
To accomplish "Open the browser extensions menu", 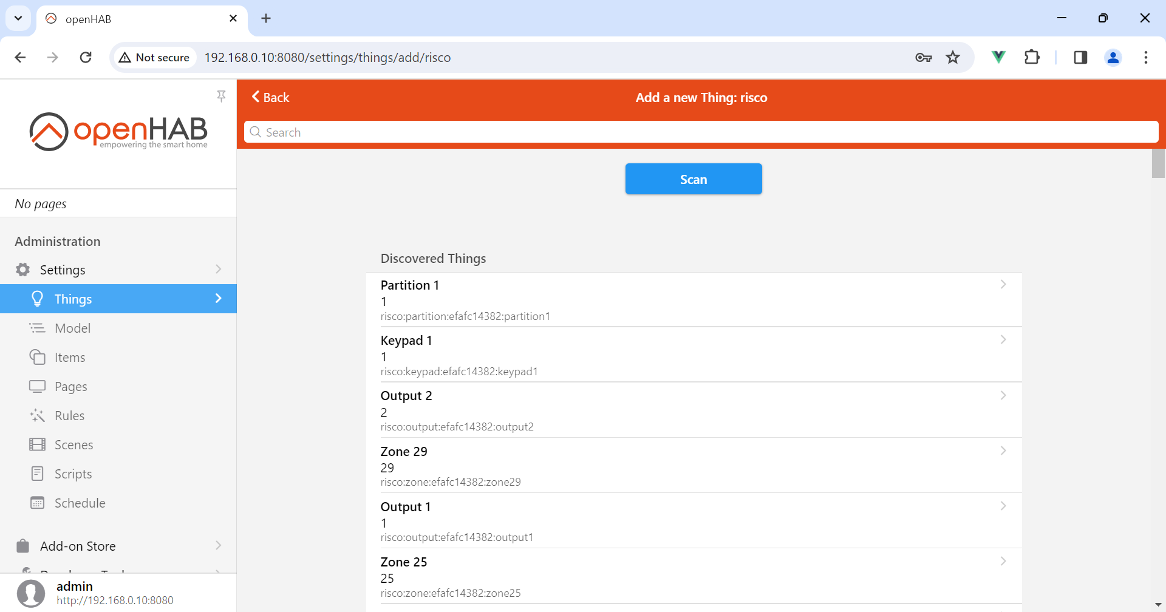I will (x=1032, y=57).
